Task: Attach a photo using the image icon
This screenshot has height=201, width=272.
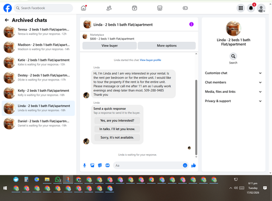Action: pos(92,165)
